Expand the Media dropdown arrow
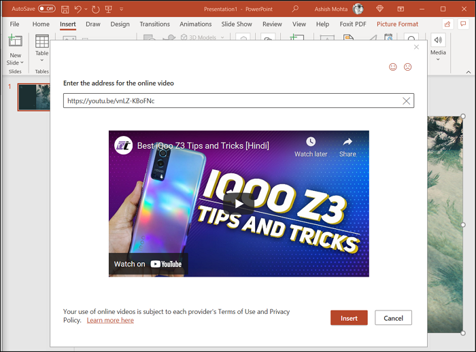 click(438, 60)
